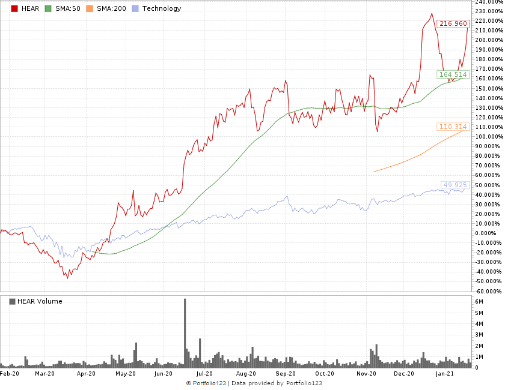Click the 49.925 Technology value tag

coord(455,185)
